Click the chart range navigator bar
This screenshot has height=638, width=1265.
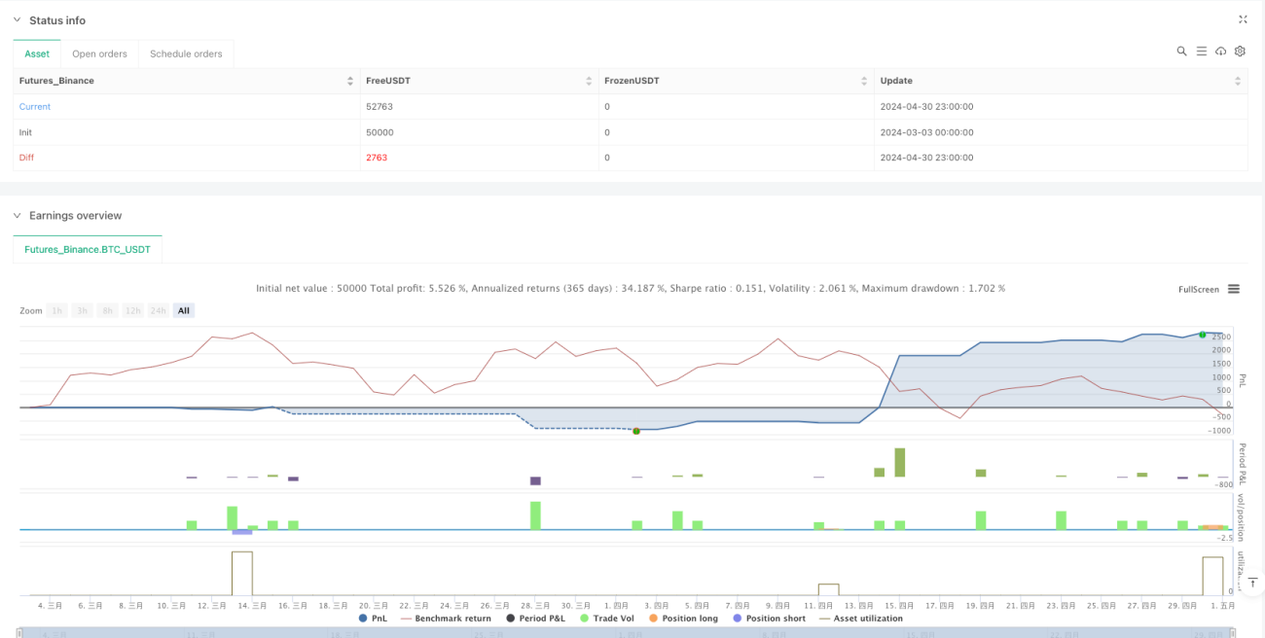pos(627,633)
